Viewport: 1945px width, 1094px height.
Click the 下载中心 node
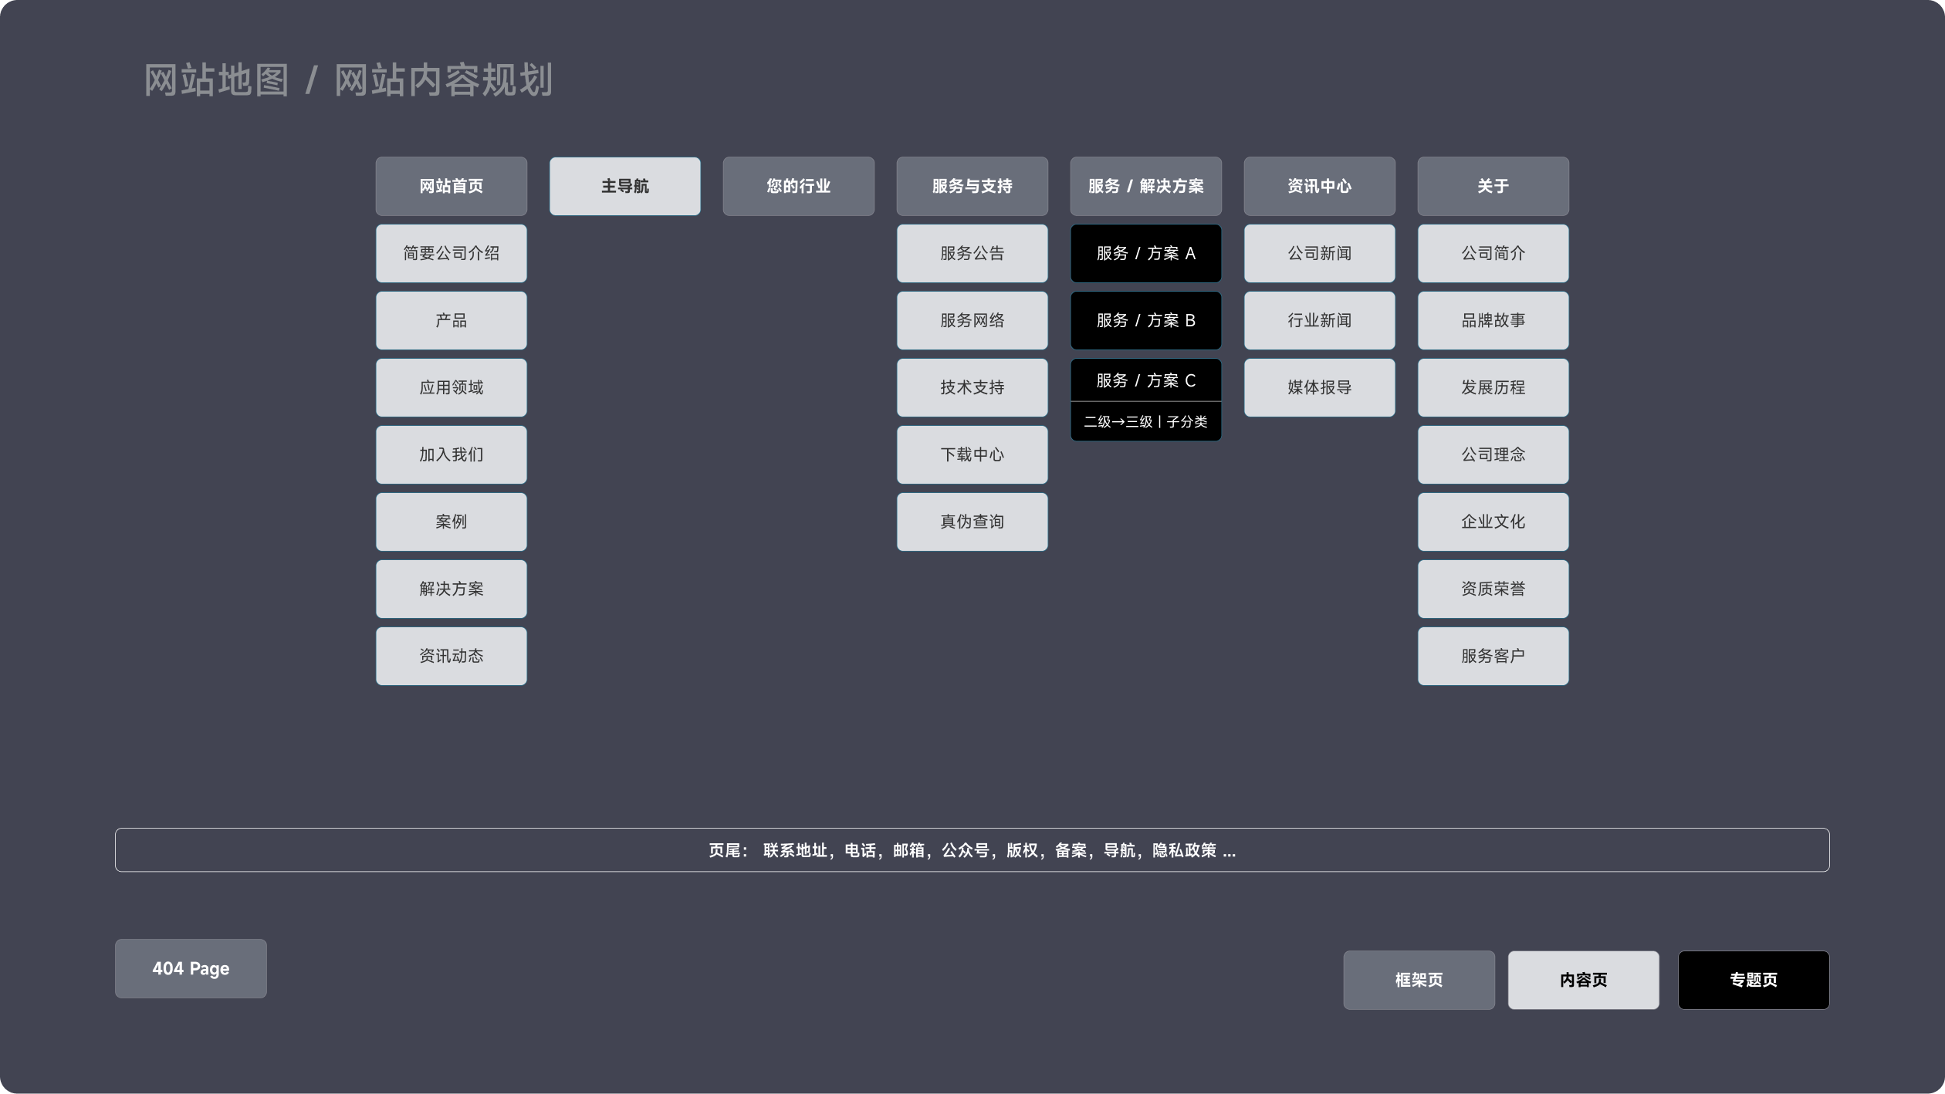(x=972, y=454)
